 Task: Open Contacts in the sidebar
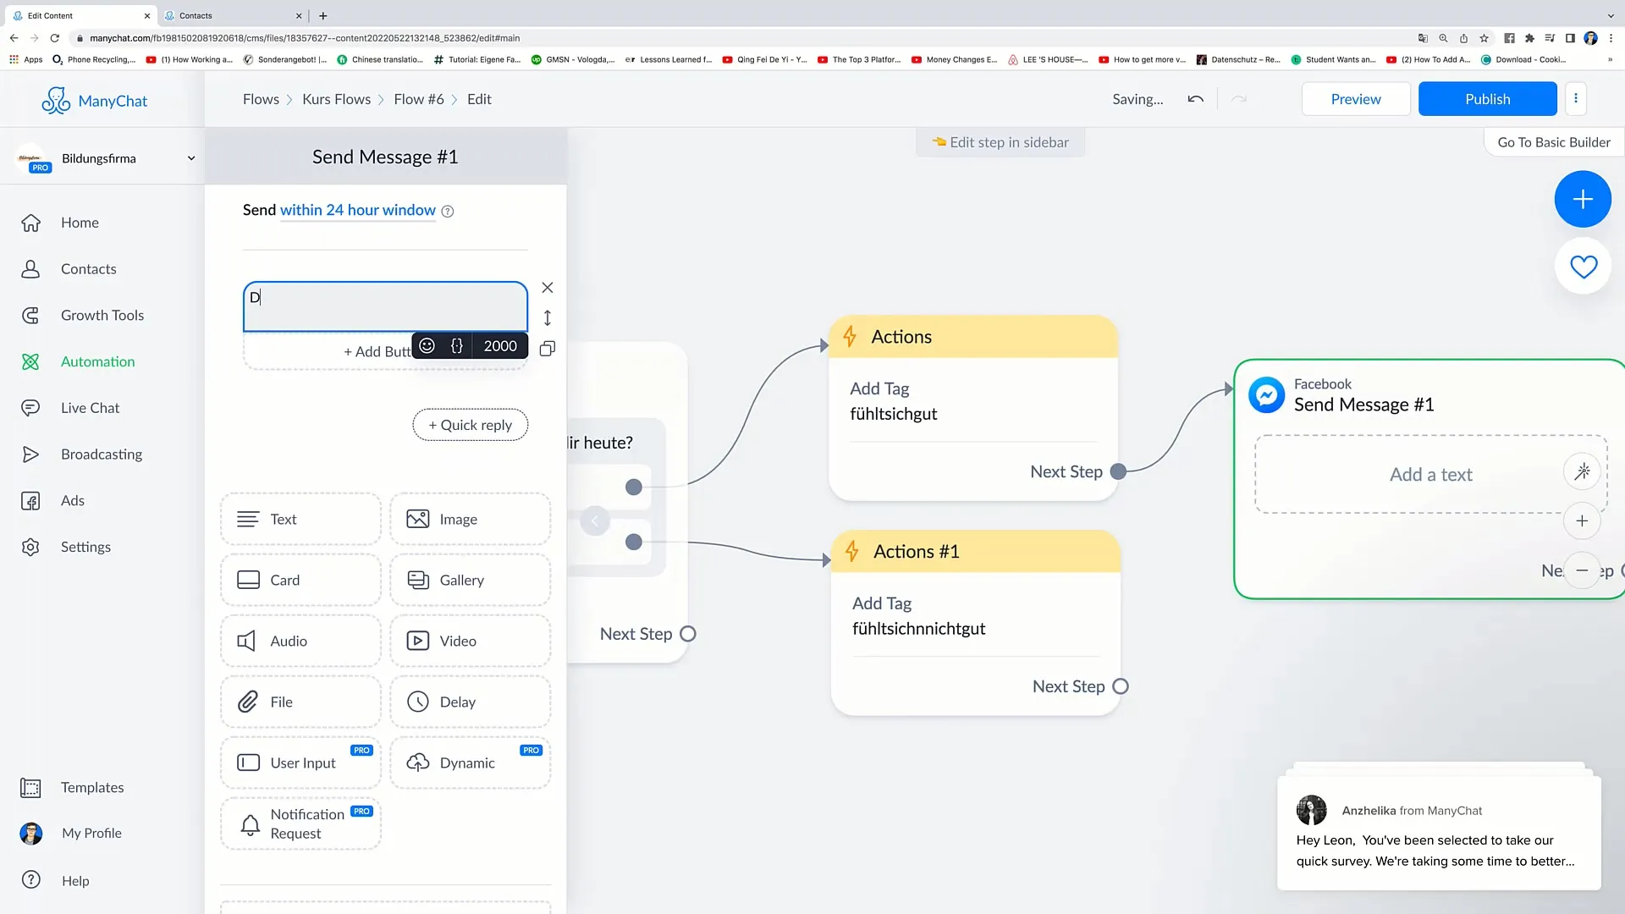point(88,269)
